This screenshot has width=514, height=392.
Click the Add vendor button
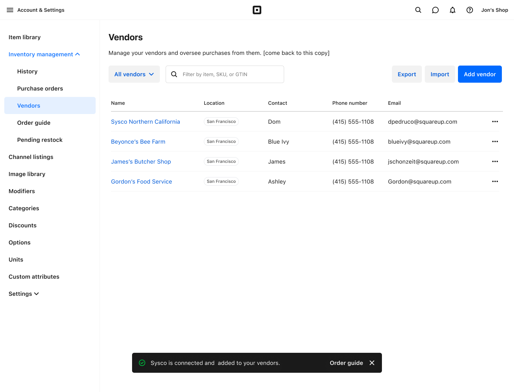point(480,74)
